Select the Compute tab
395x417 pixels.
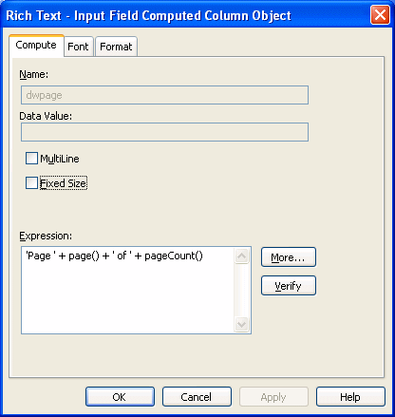coord(36,46)
